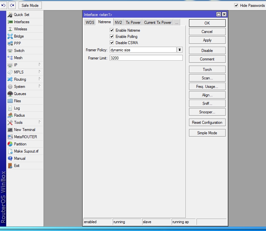Open the Bridge section icon
This screenshot has width=266, height=231.
point(10,36)
